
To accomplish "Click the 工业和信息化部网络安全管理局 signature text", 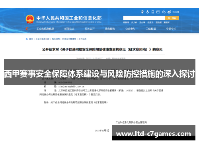I will (x=131, y=123).
